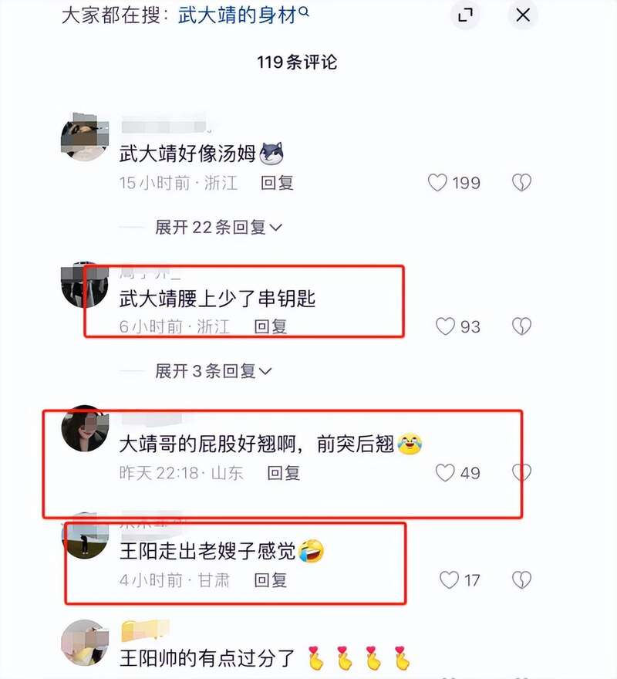Click the search magnifier beside 武大靖的身材

click(x=304, y=12)
